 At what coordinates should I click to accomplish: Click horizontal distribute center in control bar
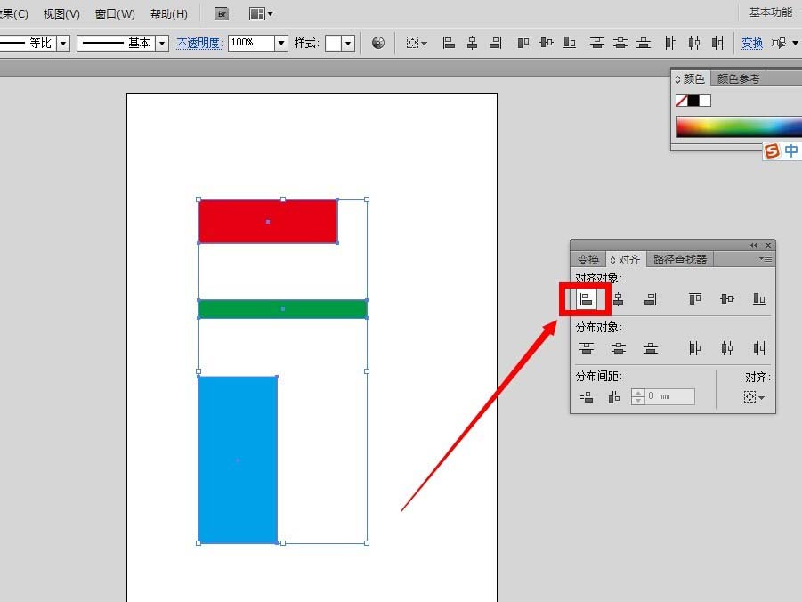[x=694, y=43]
